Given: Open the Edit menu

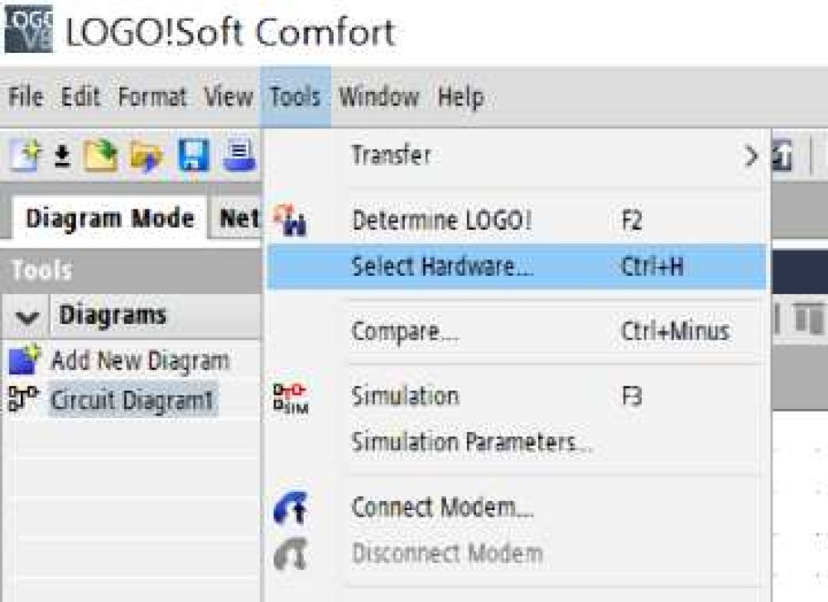Looking at the screenshot, I should point(80,97).
